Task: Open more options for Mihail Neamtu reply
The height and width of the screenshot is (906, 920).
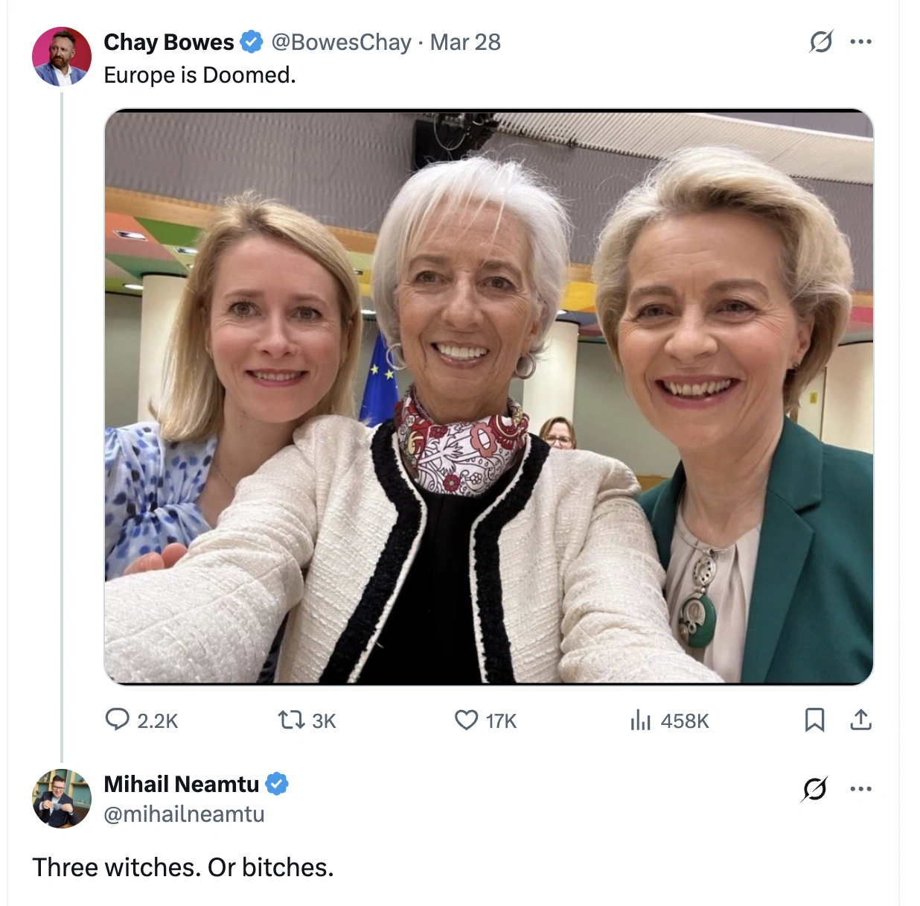Action: [x=860, y=788]
